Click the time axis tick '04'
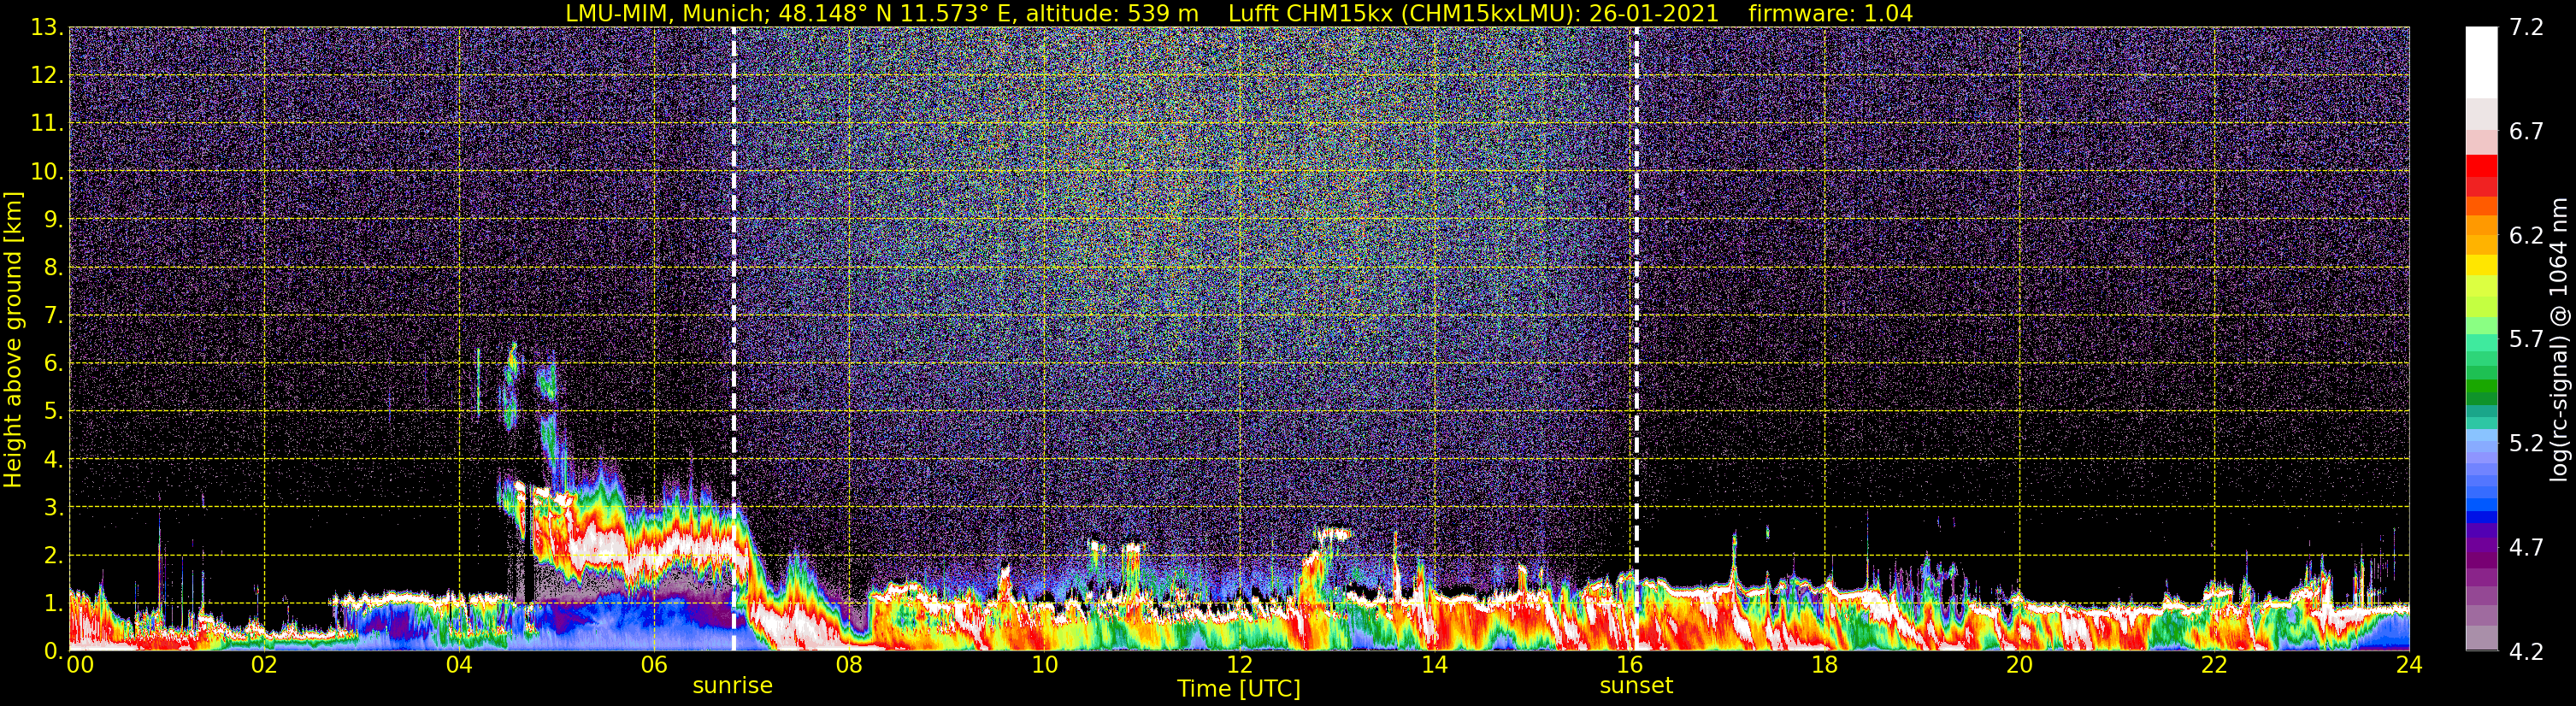This screenshot has width=2576, height=706. pyautogui.click(x=459, y=666)
